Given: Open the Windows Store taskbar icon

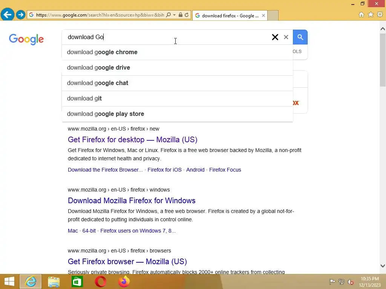Looking at the screenshot, I should click(x=77, y=281).
